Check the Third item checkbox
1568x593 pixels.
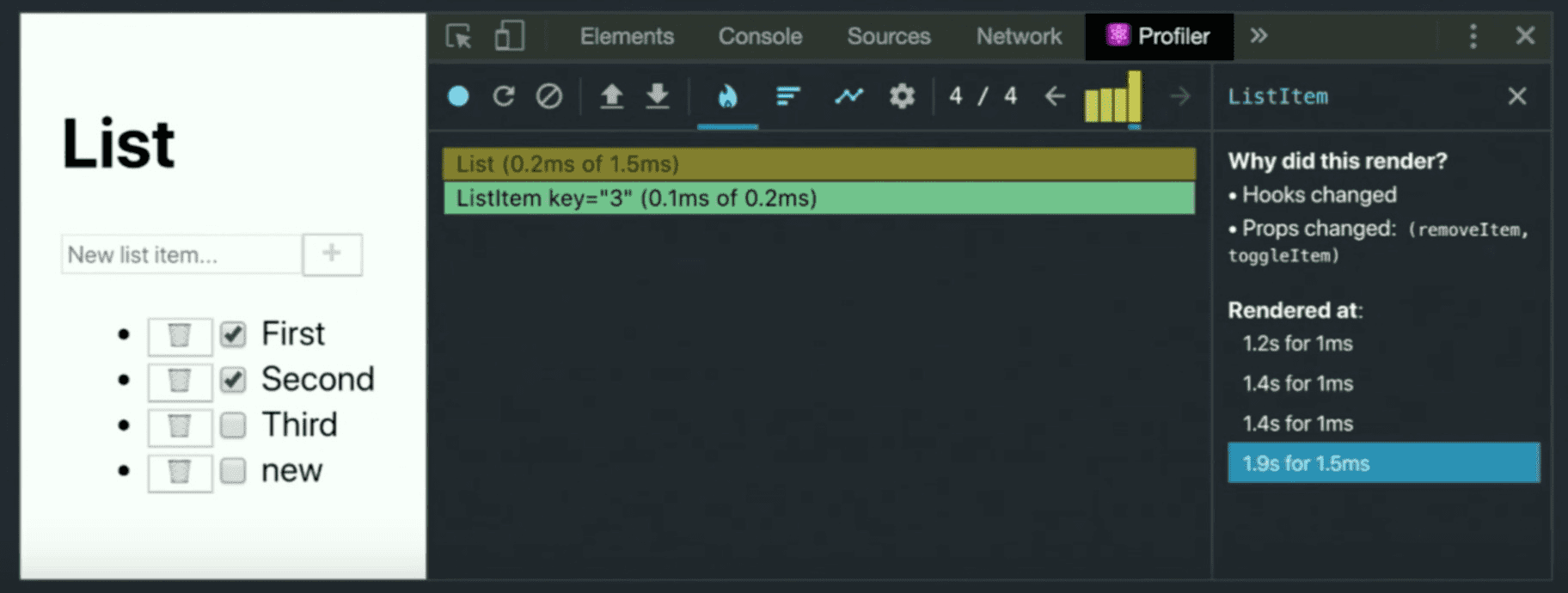(233, 425)
